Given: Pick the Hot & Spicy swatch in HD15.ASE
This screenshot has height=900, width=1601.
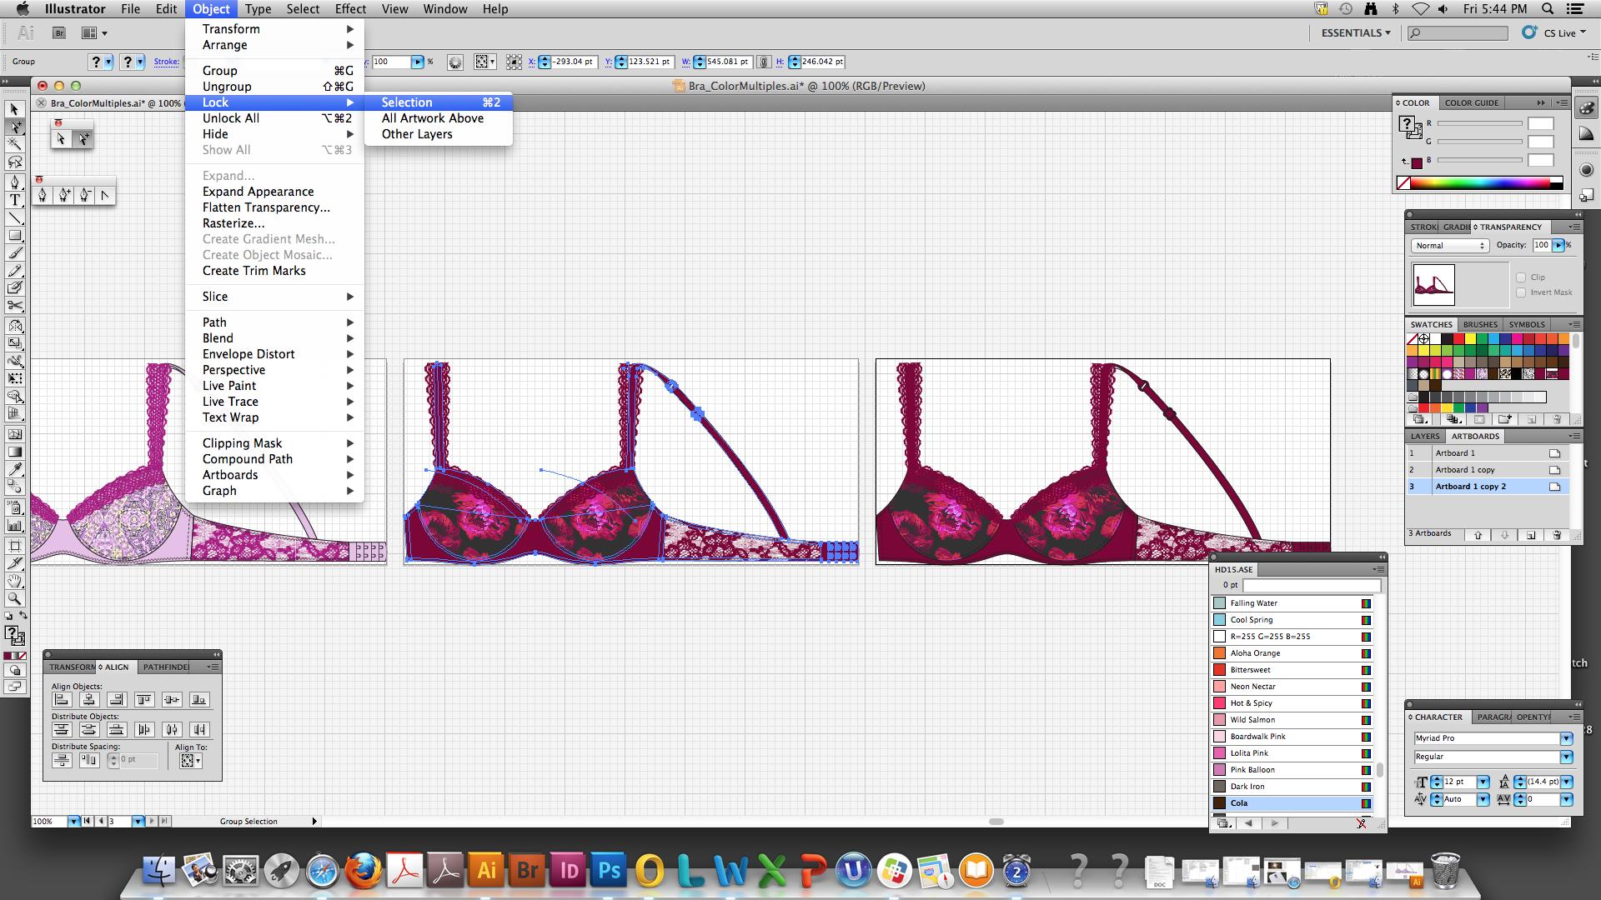Looking at the screenshot, I should (x=1251, y=703).
